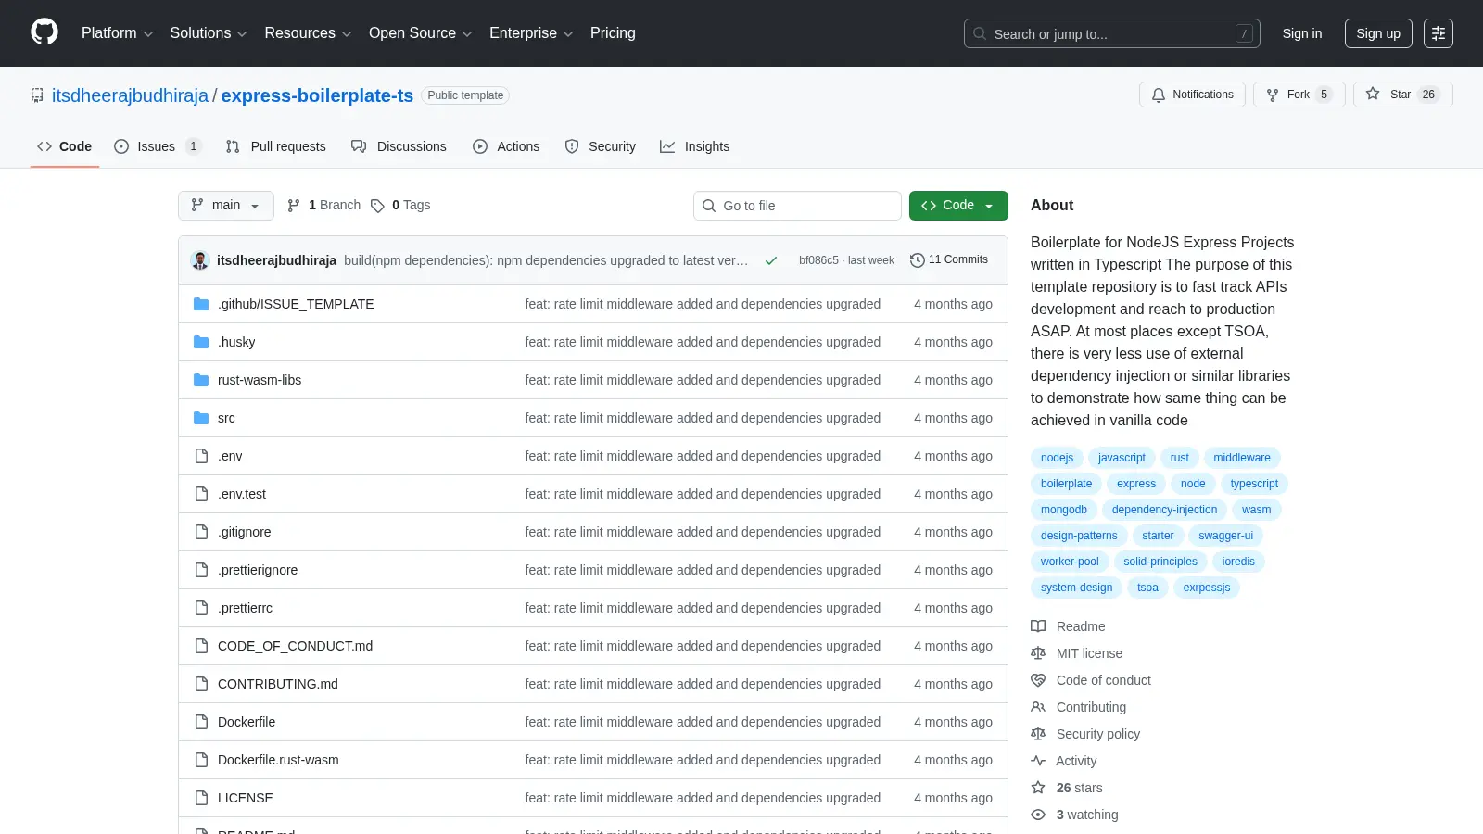Switch to the Security tab

coord(601,146)
